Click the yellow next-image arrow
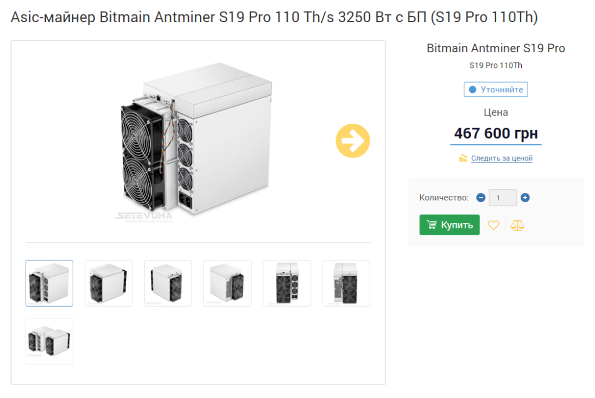Viewport: 595px width, 398px height. pos(352,141)
